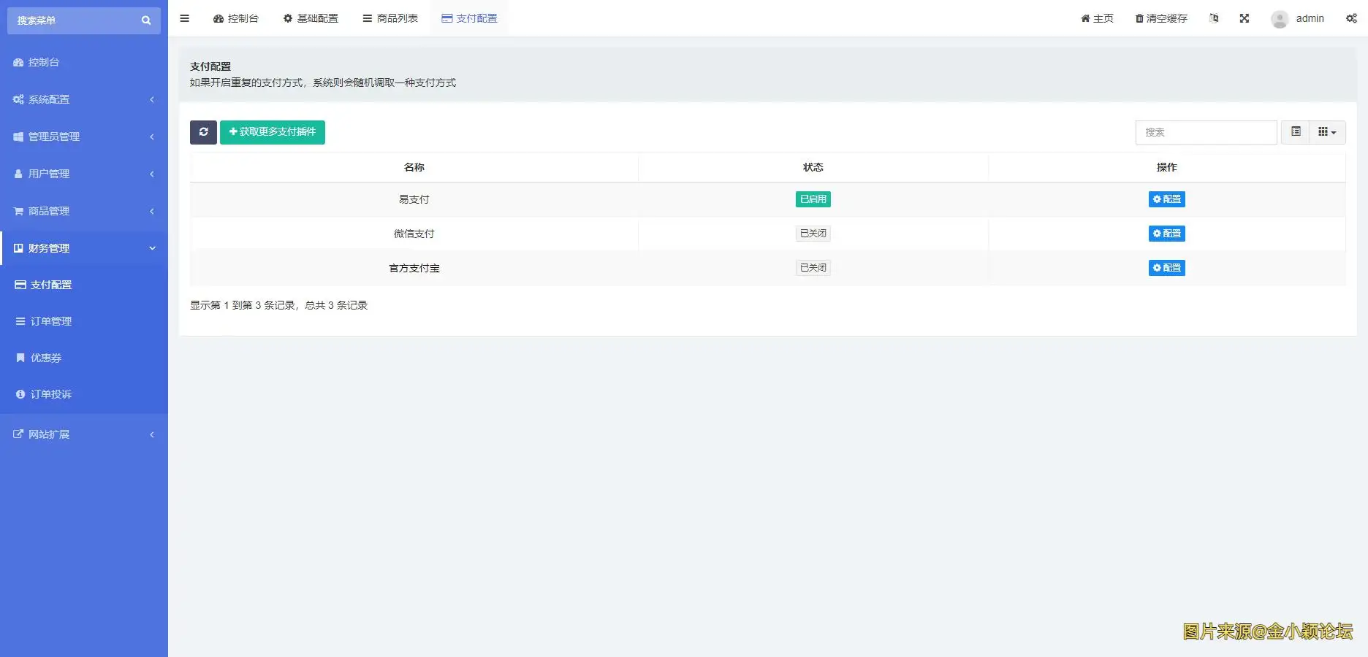
Task: Open the 订单投诉 order complaints sidebar icon
Action: pyautogui.click(x=19, y=393)
